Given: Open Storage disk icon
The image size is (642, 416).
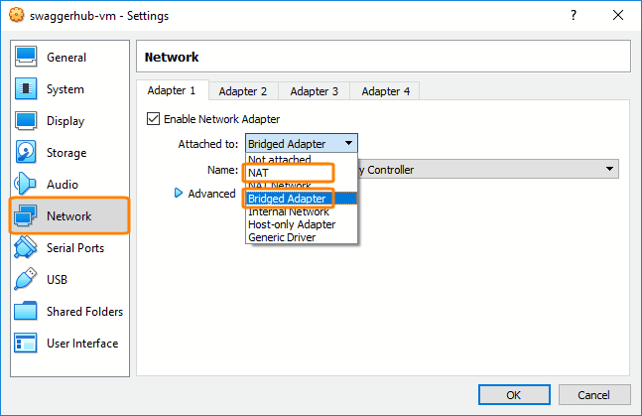Looking at the screenshot, I should (x=27, y=153).
